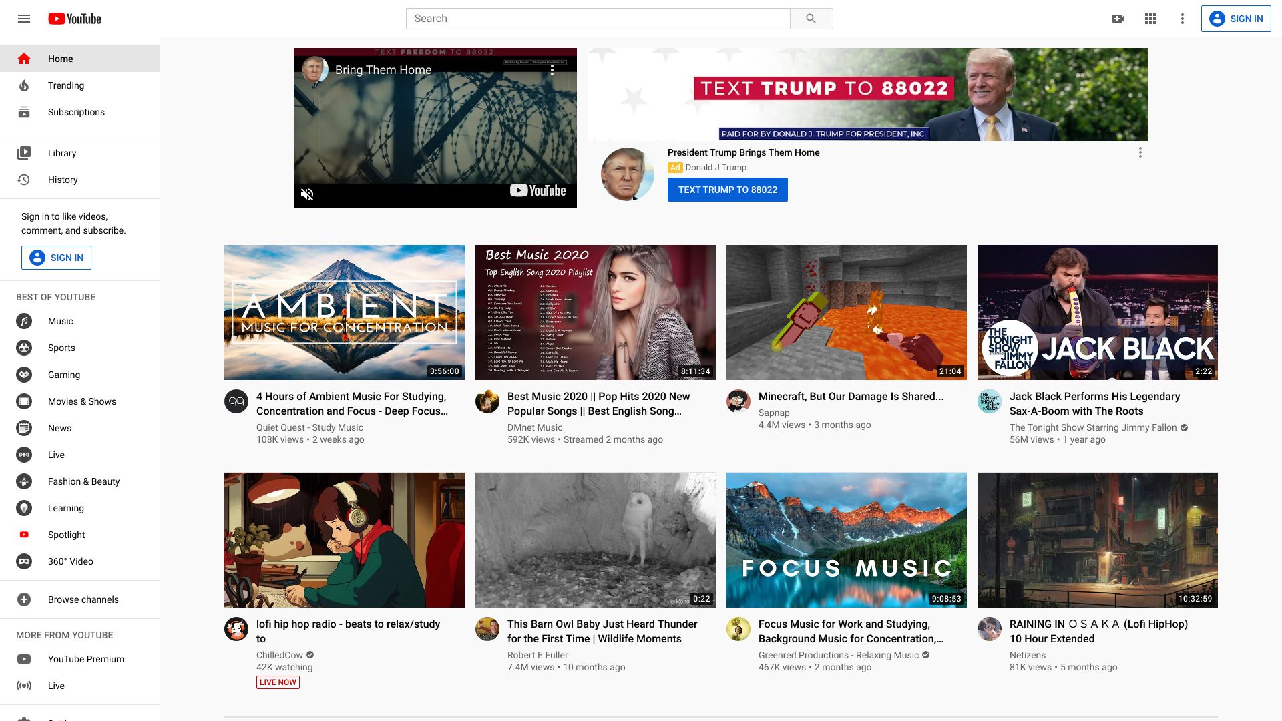Open YouTube Premium sidebar item
1282x721 pixels.
coord(80,659)
